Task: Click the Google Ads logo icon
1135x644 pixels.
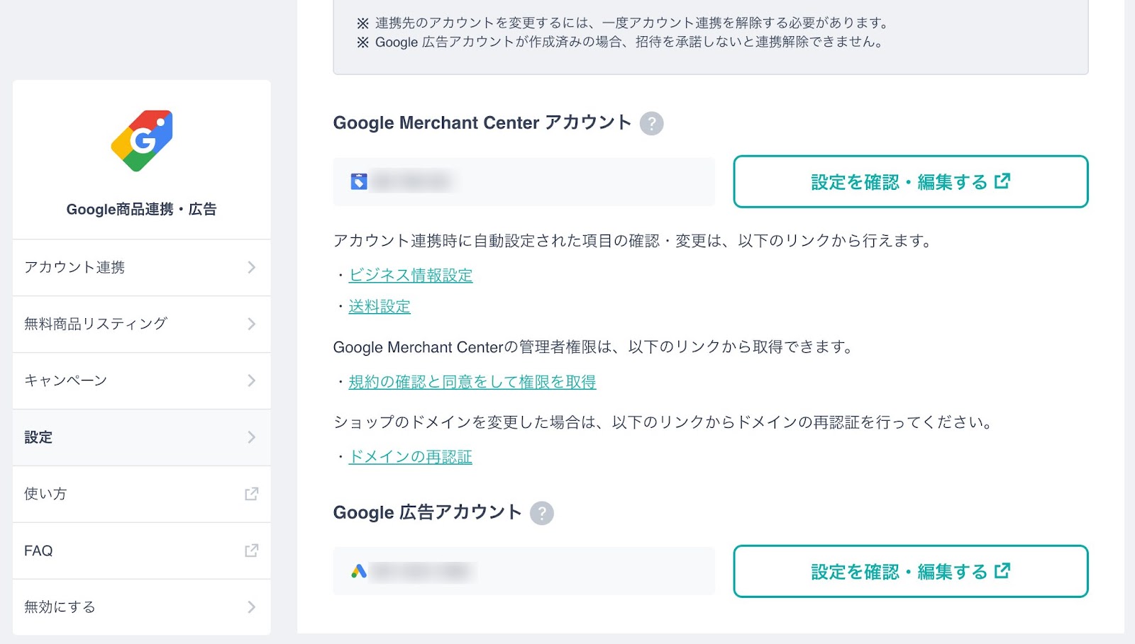Action: pos(359,571)
